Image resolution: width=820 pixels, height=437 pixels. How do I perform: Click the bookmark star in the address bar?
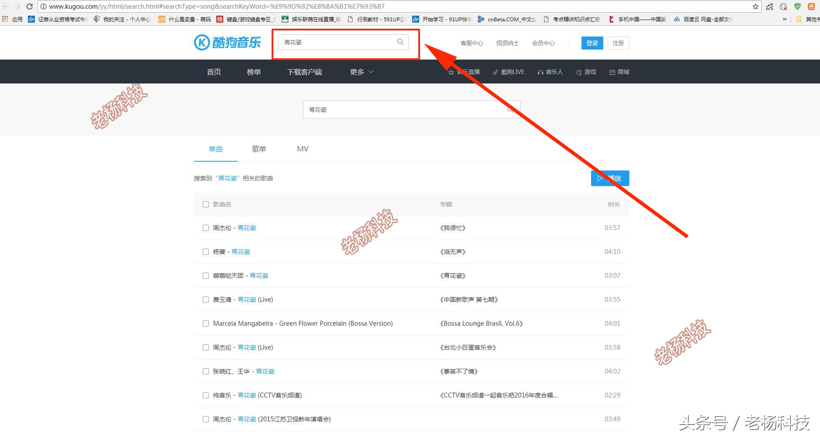click(x=756, y=6)
